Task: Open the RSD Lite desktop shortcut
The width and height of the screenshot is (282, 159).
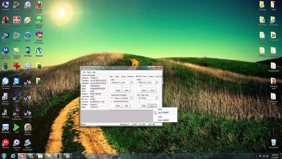Action: [5, 144]
